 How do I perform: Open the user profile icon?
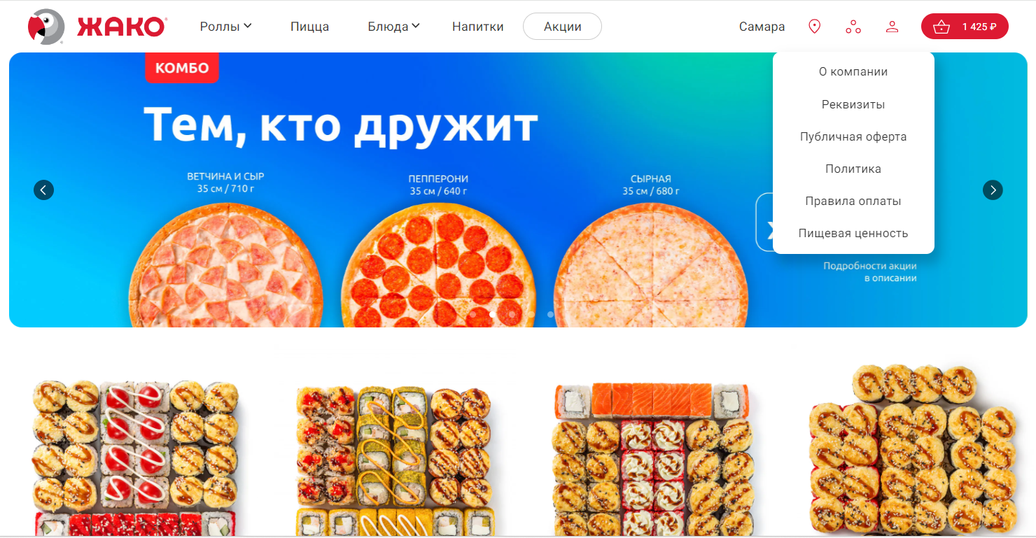pyautogui.click(x=892, y=27)
